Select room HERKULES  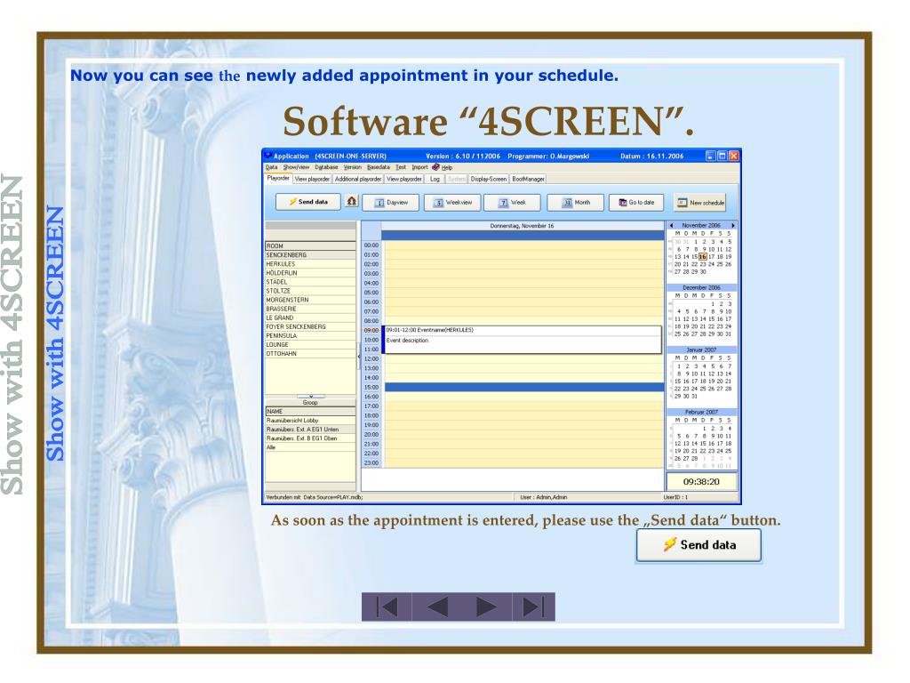pyautogui.click(x=310, y=264)
